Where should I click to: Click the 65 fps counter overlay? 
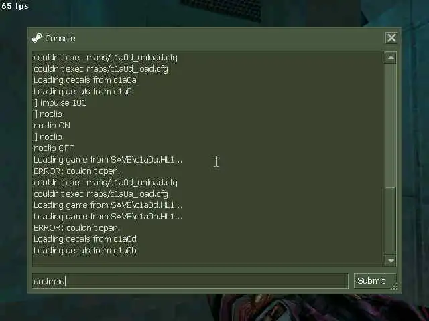click(x=15, y=6)
